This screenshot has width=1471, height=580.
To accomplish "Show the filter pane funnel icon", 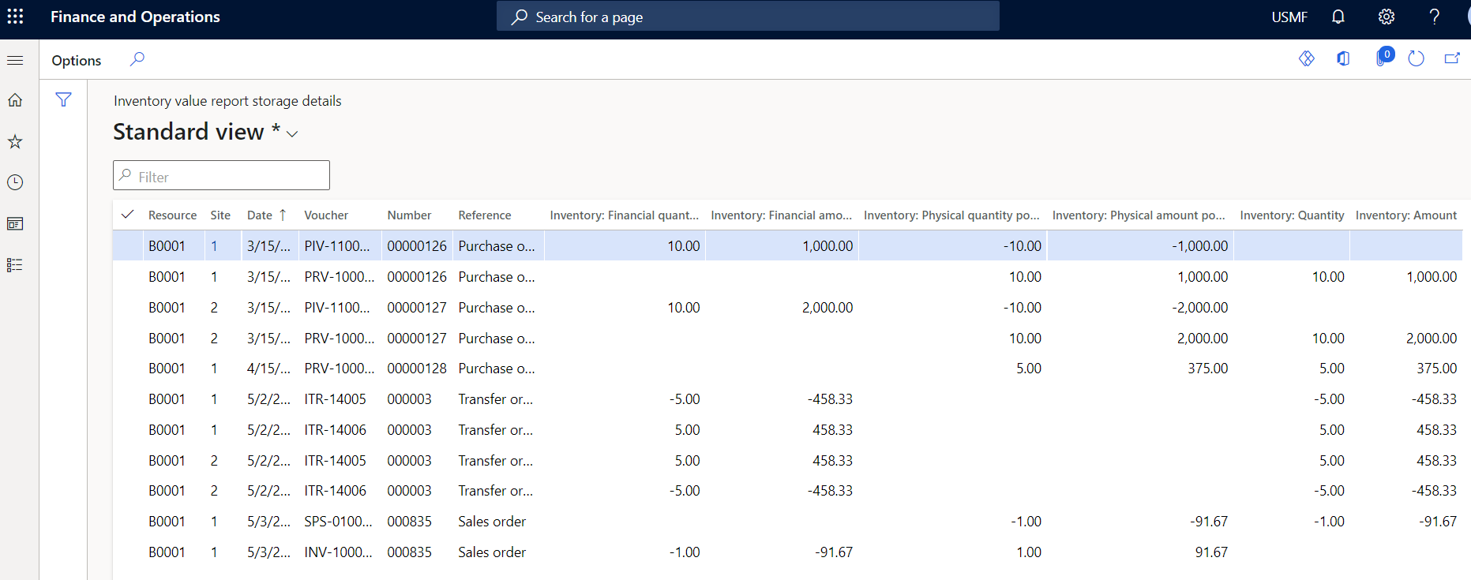I will point(63,99).
